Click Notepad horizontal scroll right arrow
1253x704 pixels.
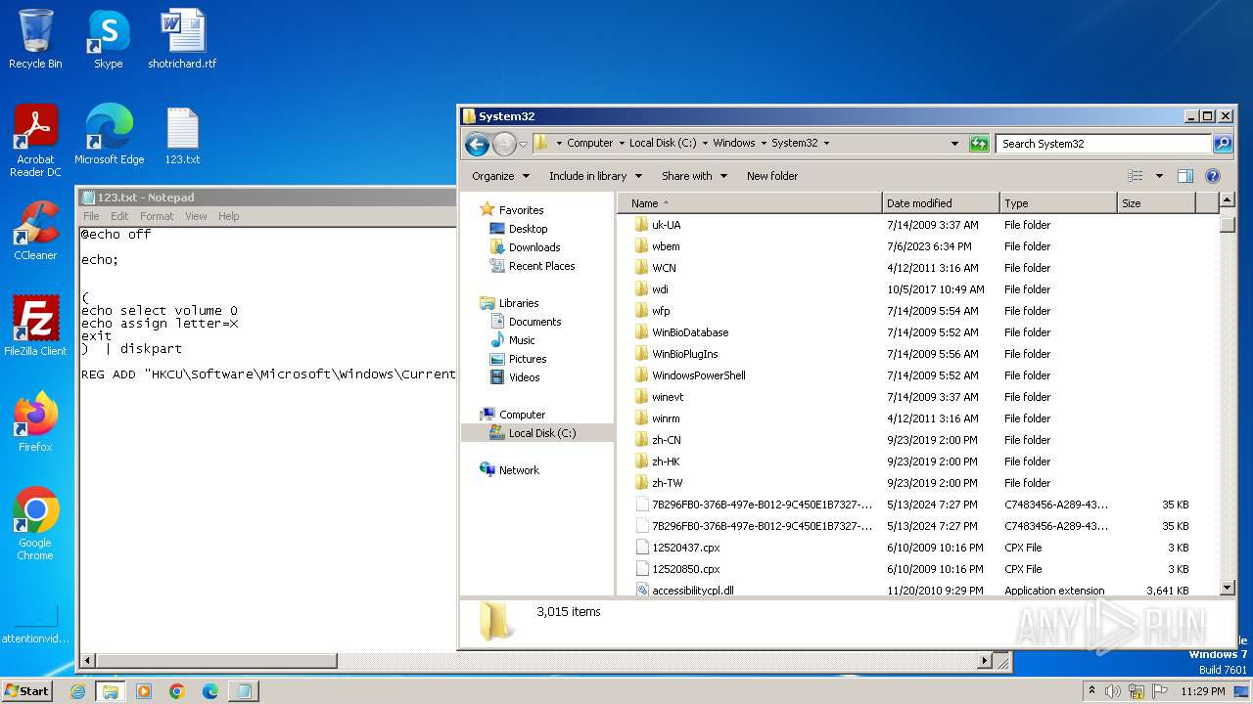(985, 661)
